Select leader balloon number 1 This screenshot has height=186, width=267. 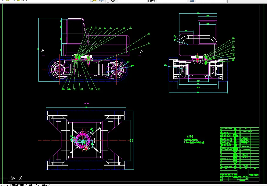tap(88, 27)
